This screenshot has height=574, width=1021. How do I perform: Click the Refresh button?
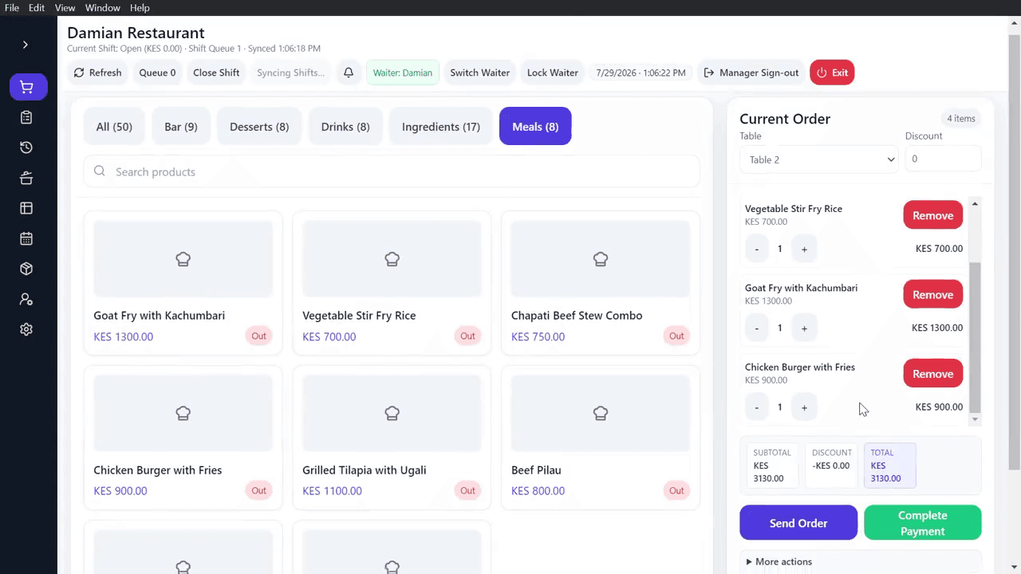pyautogui.click(x=97, y=73)
